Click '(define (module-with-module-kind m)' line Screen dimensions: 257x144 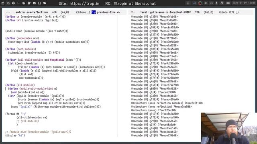33,89
